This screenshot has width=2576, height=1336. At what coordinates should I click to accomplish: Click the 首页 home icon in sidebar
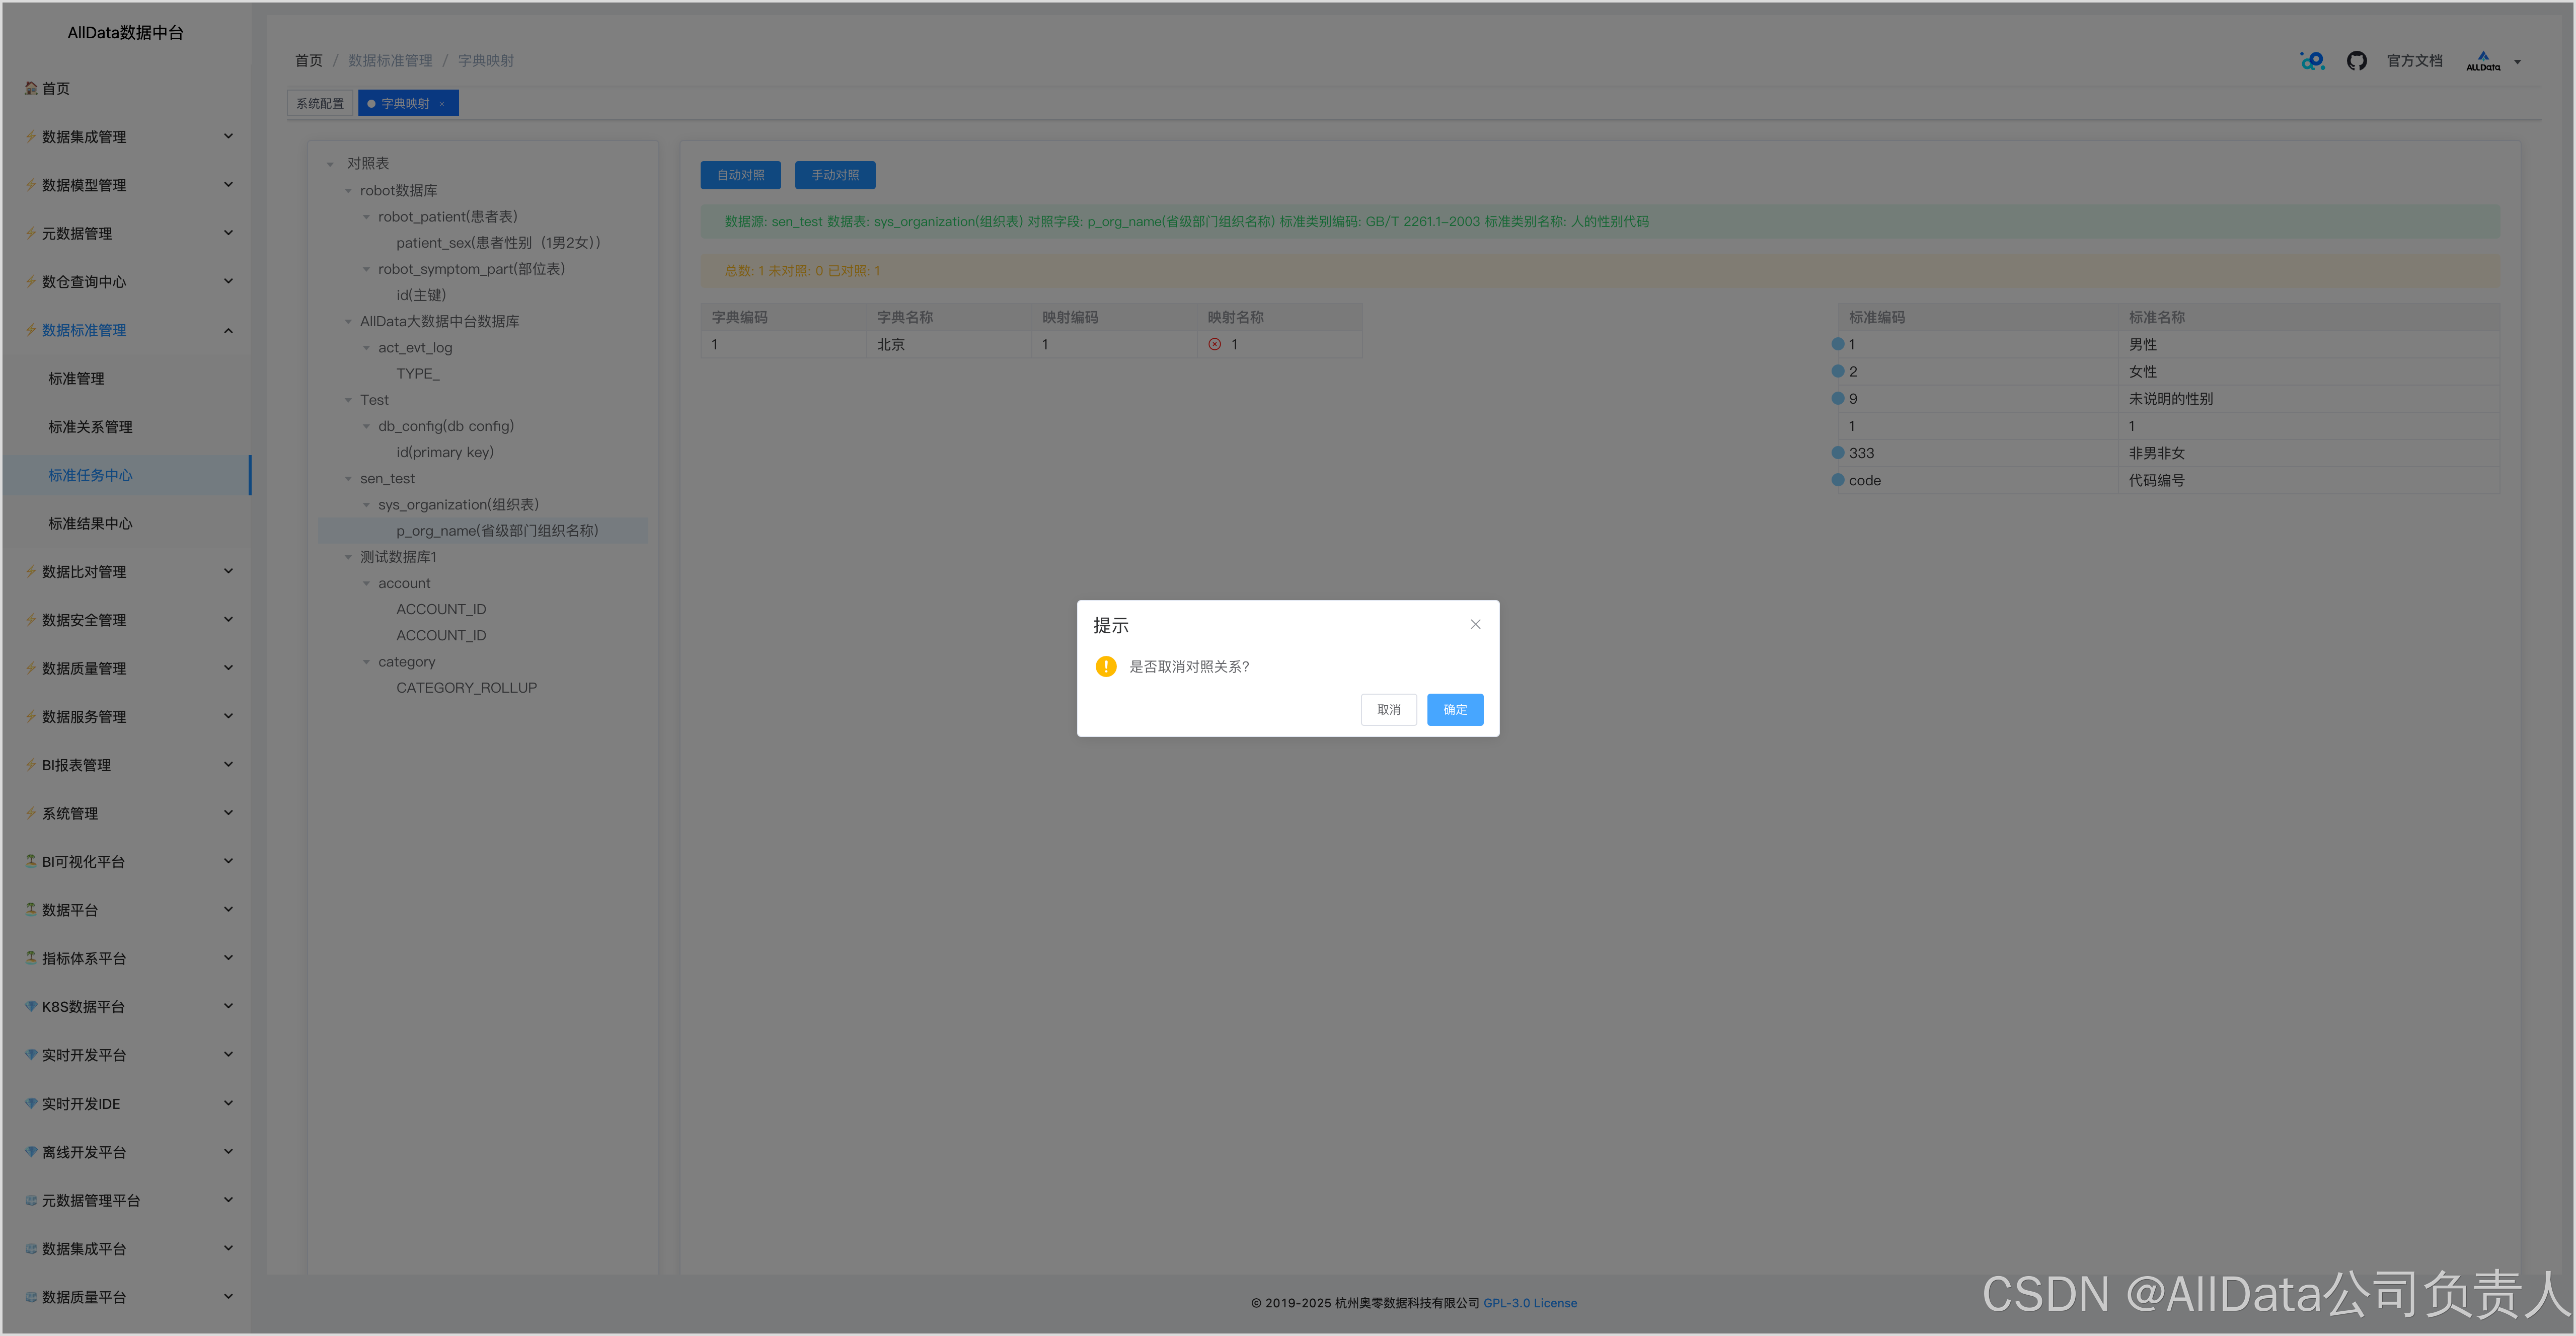coord(31,88)
